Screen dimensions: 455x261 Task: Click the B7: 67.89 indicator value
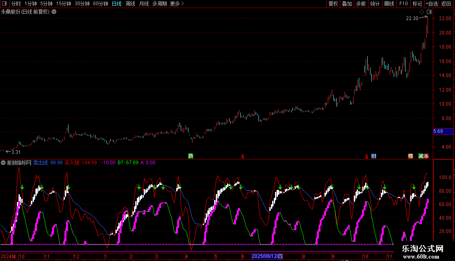(128, 163)
